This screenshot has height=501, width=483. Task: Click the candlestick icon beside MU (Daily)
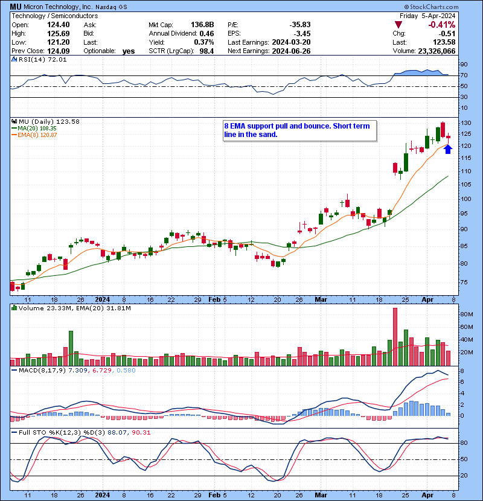point(14,121)
